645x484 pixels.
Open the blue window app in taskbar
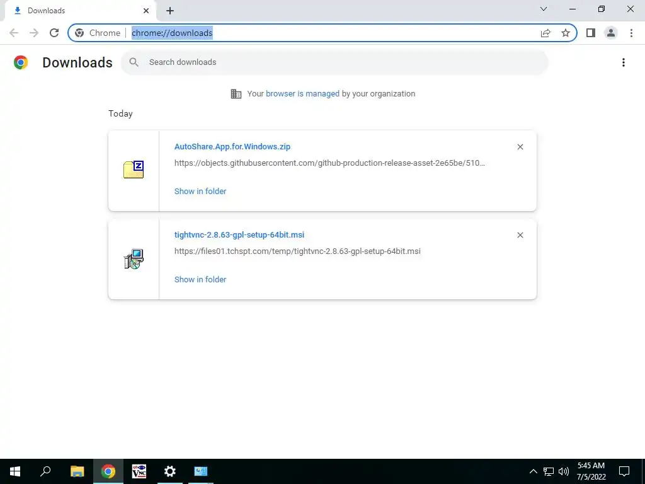(x=201, y=471)
